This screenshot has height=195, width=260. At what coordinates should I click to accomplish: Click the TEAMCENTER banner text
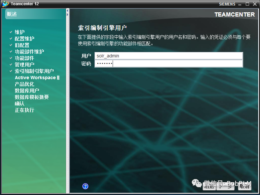point(234,15)
